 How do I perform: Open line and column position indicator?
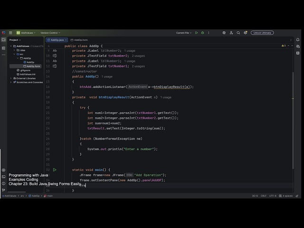(x=255, y=196)
